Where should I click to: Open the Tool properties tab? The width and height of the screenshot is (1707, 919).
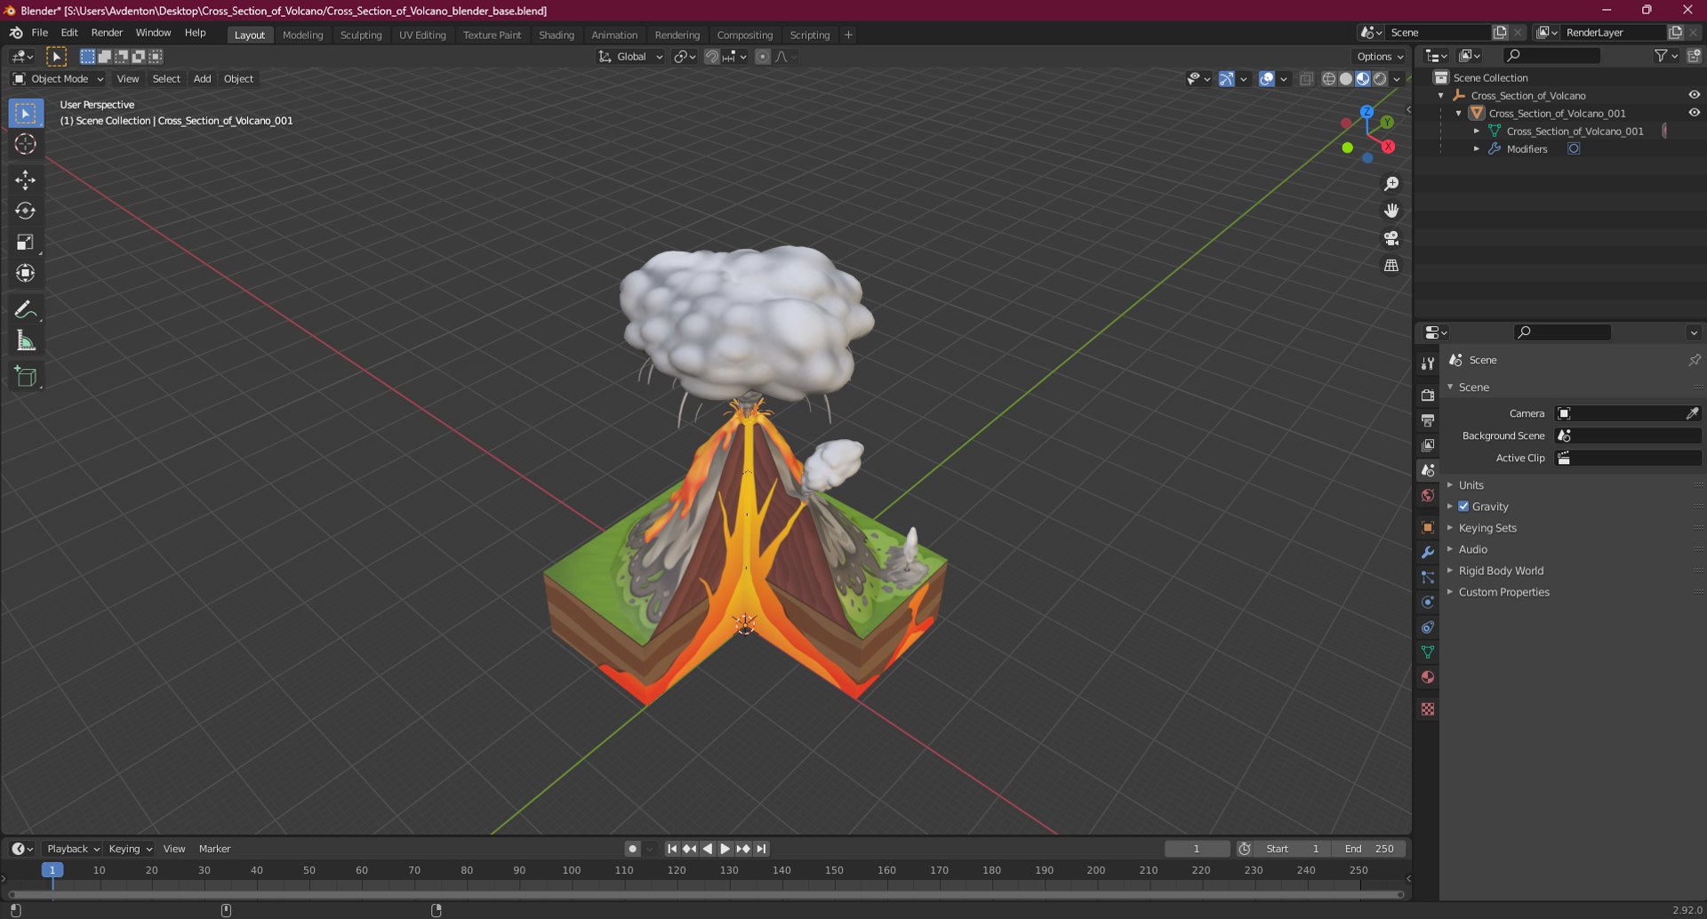tap(1428, 364)
